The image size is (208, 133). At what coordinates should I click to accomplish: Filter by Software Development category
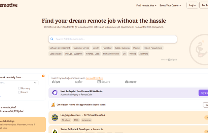60,48
